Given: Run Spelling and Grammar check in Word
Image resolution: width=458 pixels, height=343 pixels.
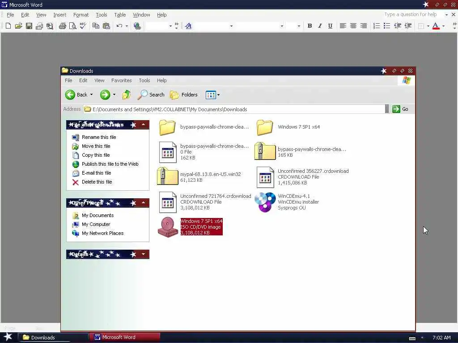Looking at the screenshot, I should click(83, 26).
